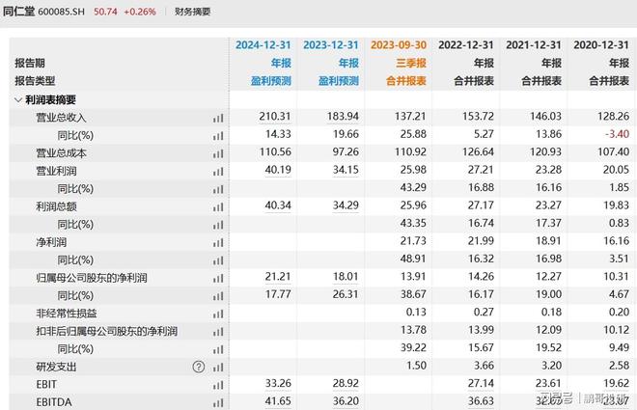Click the 2022-12-31 column header
The image size is (637, 410).
point(466,44)
